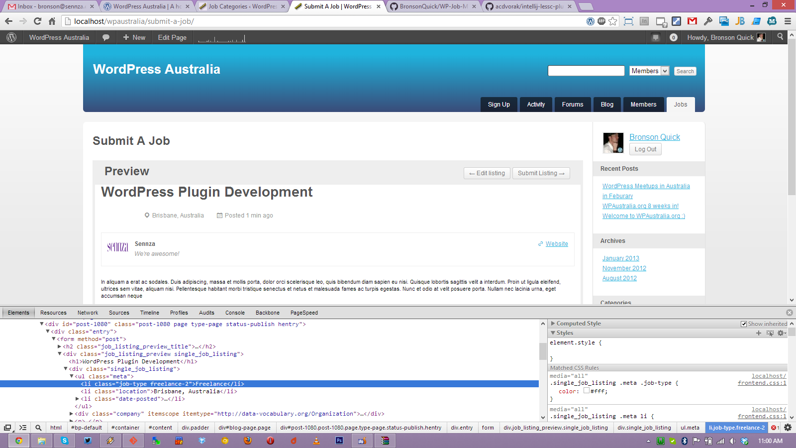Expand the li date-posted node
The height and width of the screenshot is (448, 796).
pos(78,399)
